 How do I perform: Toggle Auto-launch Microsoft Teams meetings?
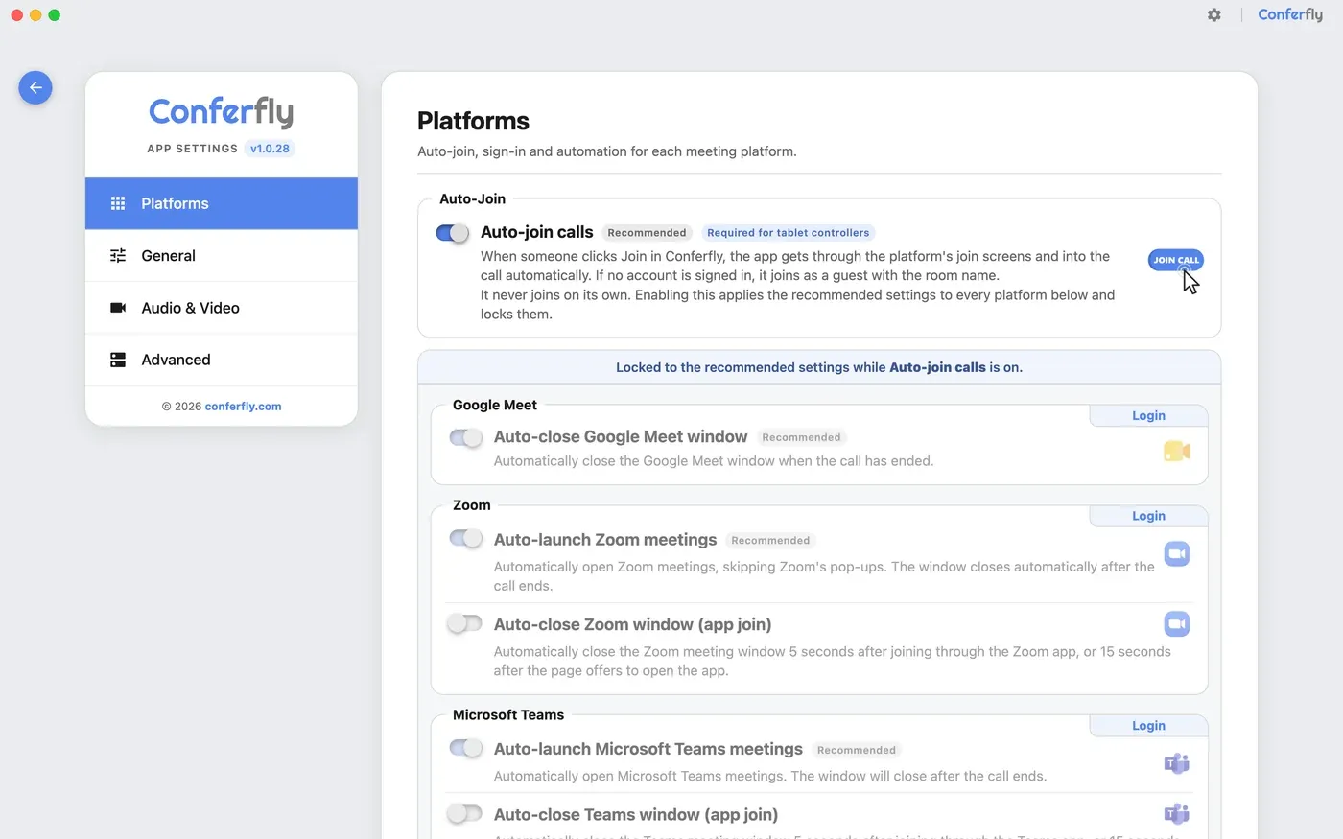[465, 748]
